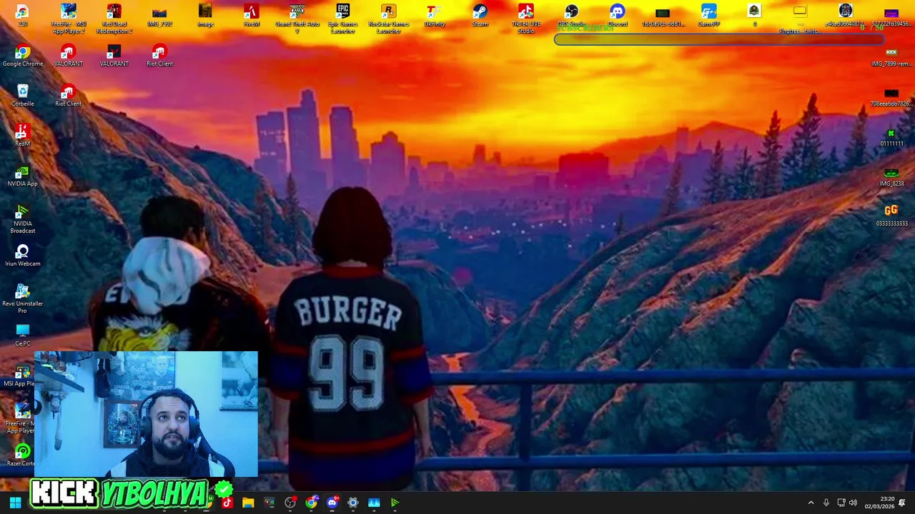Viewport: 915px width, 514px height.
Task: Launch the OBS Studio desktop shortcut
Action: [x=571, y=16]
